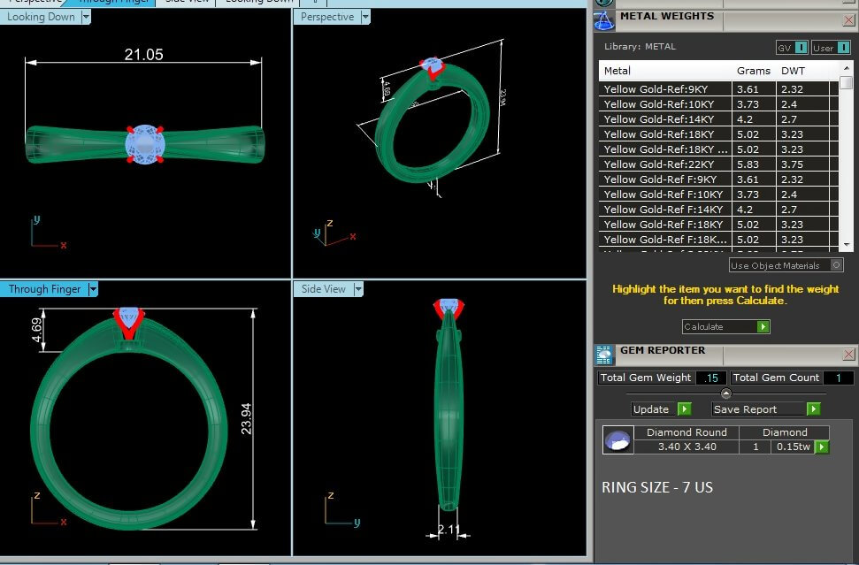Click the Gem Reporter collapse handle
Viewport: 859px width, 565px height.
pos(725,393)
